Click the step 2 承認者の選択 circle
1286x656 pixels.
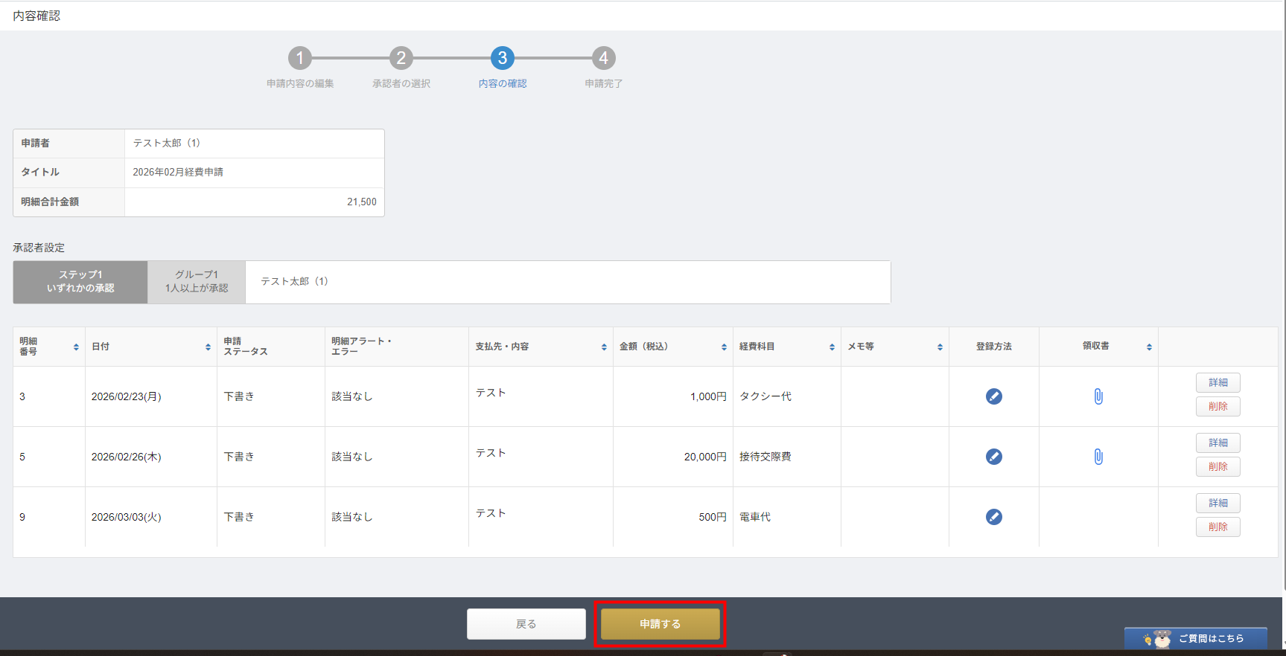tap(401, 58)
